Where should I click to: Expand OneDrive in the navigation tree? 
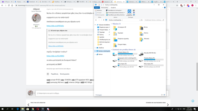click(x=95, y=48)
